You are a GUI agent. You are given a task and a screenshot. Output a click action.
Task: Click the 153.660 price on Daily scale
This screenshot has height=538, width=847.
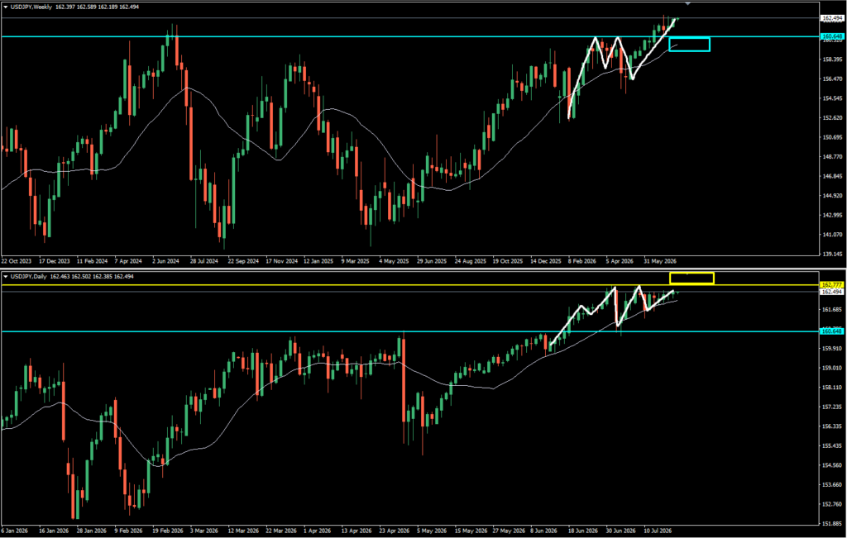tap(832, 484)
